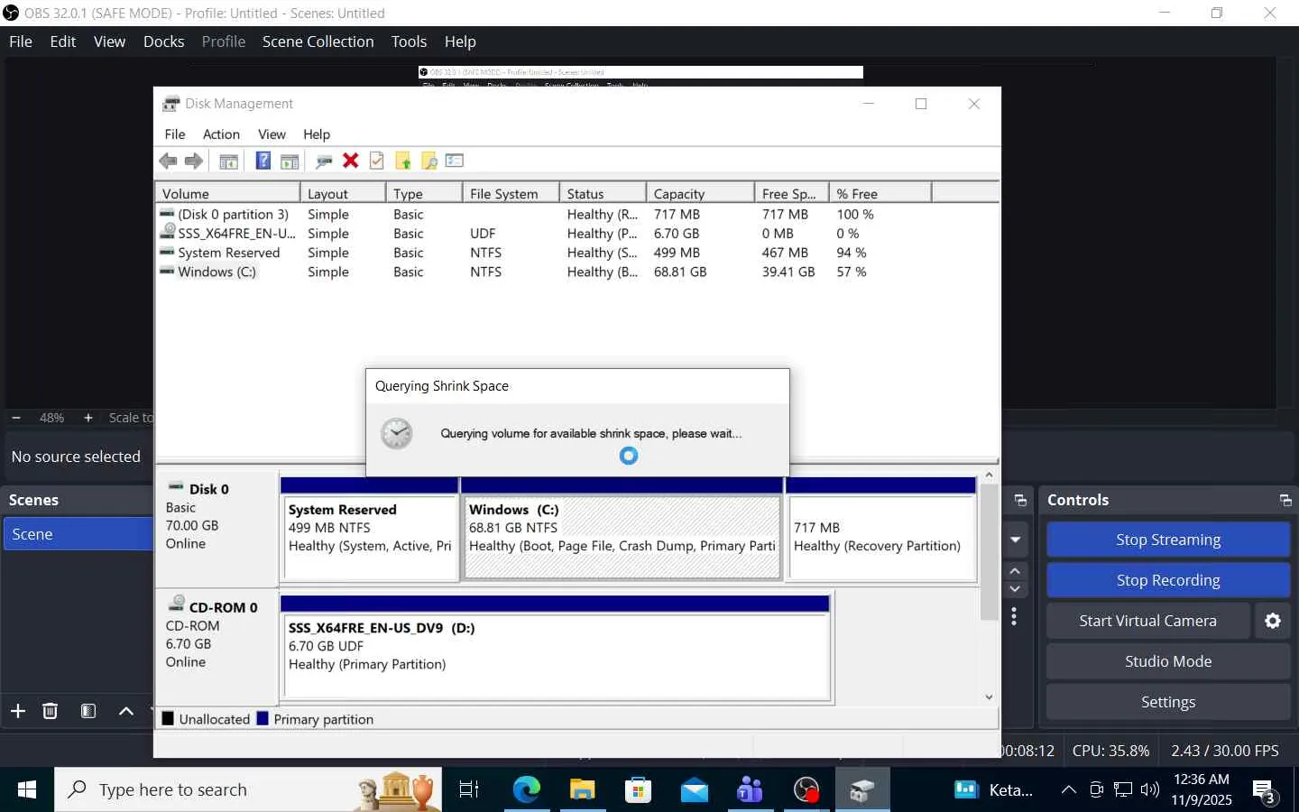The image size is (1299, 812).
Task: Open the Action menu in Disk Management
Action: pyautogui.click(x=221, y=134)
